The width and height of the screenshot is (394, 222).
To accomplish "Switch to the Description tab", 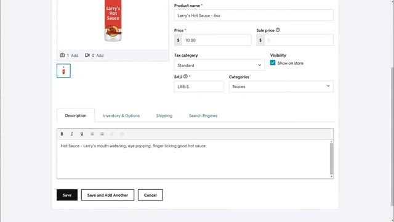I will tap(76, 115).
